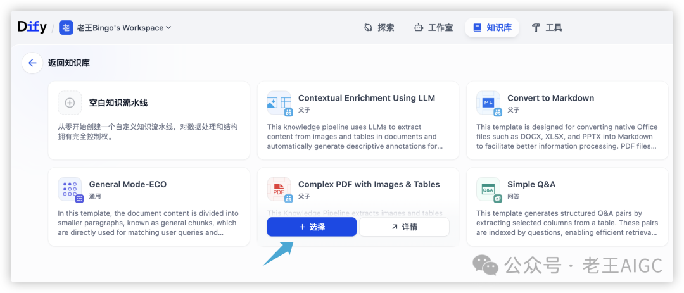Open the Convert to Markdown template
Image resolution: width=684 pixels, height=293 pixels.
[567, 120]
